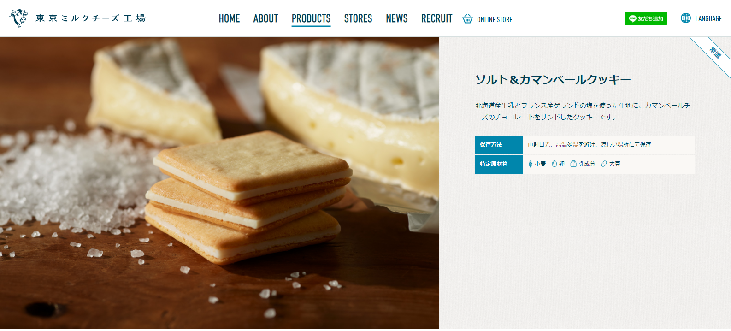Click the 常温 corner ribbon
The height and width of the screenshot is (331, 731).
click(715, 53)
